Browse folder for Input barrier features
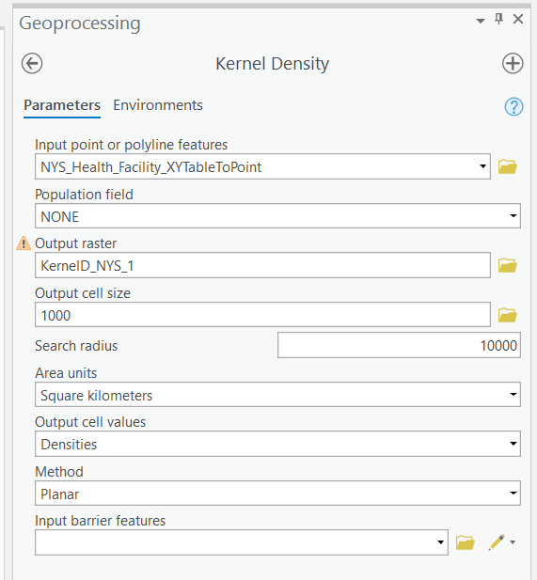 [x=465, y=542]
